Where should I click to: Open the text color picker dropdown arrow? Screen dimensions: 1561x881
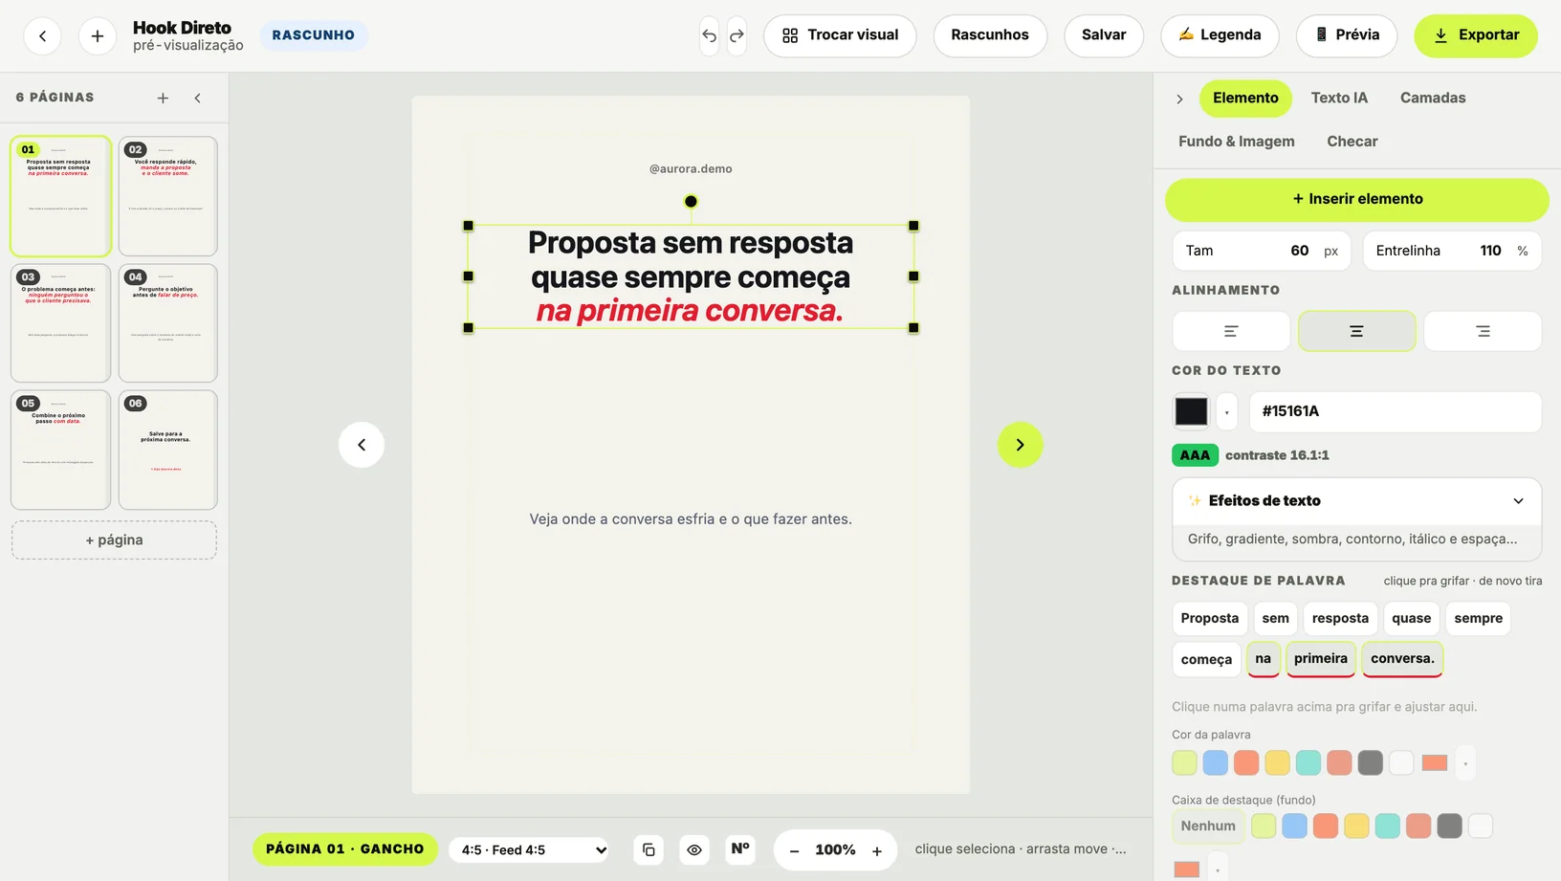pyautogui.click(x=1226, y=411)
